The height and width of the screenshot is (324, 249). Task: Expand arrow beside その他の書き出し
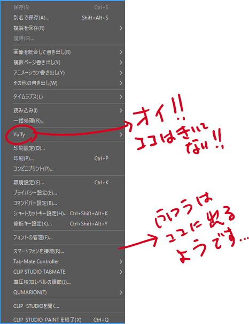(x=121, y=83)
